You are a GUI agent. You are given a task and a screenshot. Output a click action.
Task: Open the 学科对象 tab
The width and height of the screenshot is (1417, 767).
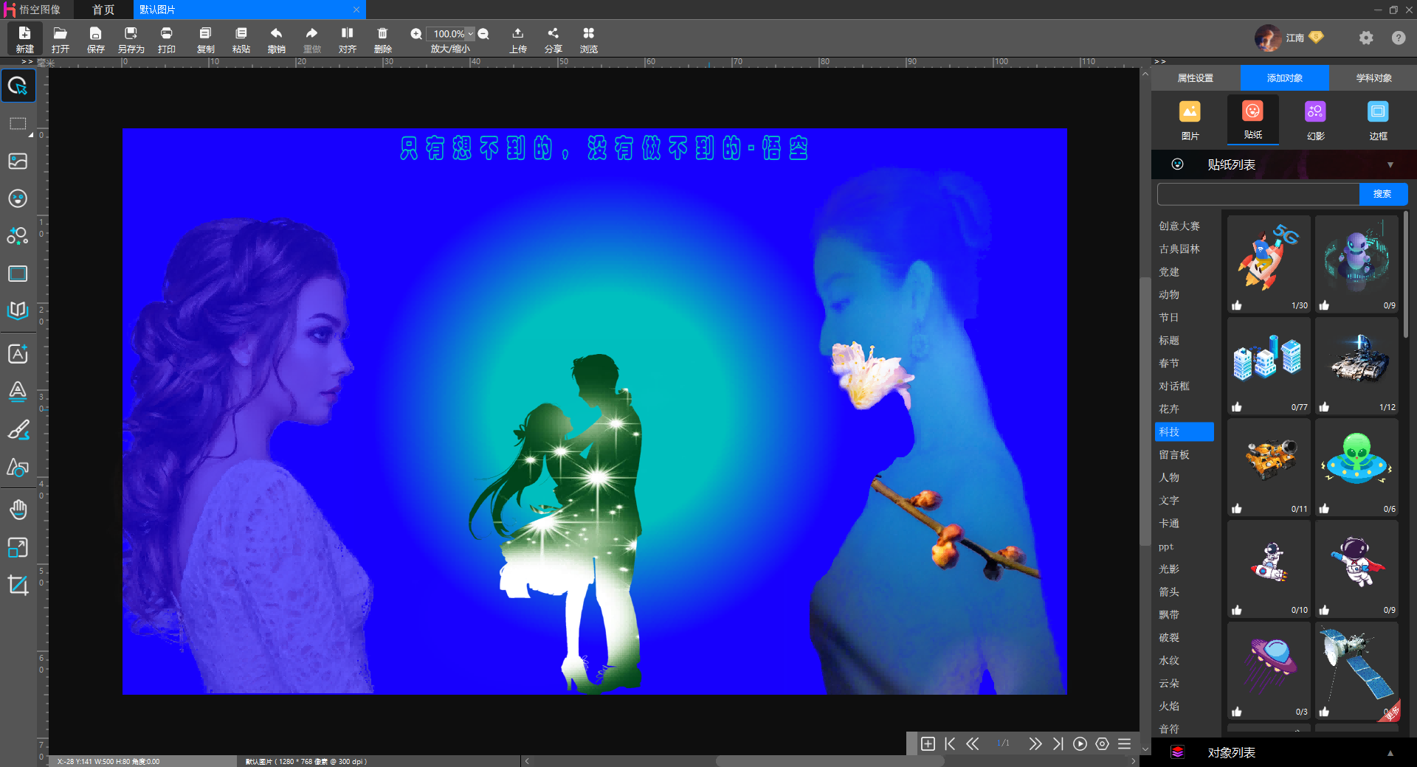point(1373,78)
